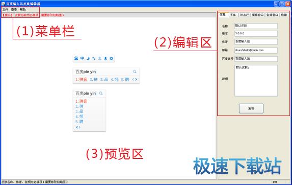Click the 邮箱 email input field
This screenshot has height=185, width=292.
[256, 50]
